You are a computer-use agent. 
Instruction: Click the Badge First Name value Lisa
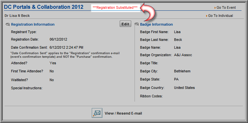pyautogui.click(x=177, y=32)
